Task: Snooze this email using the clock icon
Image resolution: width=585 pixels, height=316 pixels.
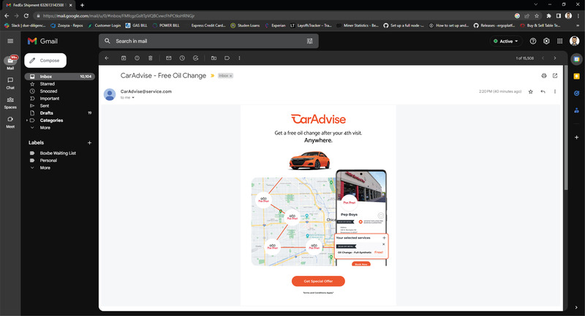Action: click(x=182, y=58)
